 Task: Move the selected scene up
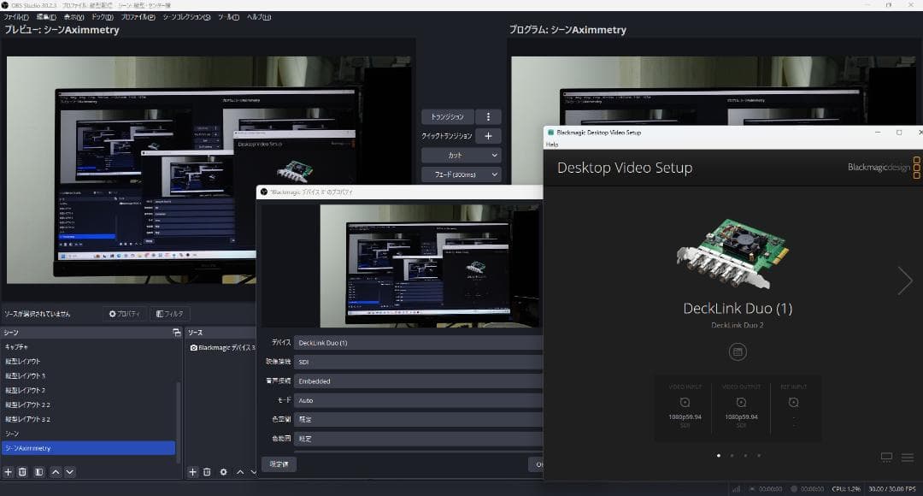56,472
